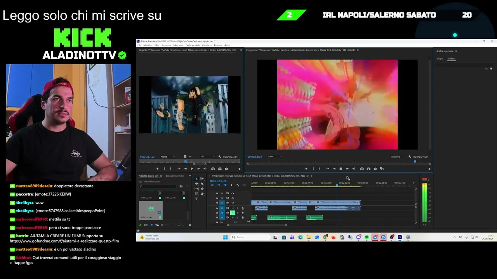The height and width of the screenshot is (279, 497).
Task: Switch to the Sfoglia tab
Action: coord(440,59)
